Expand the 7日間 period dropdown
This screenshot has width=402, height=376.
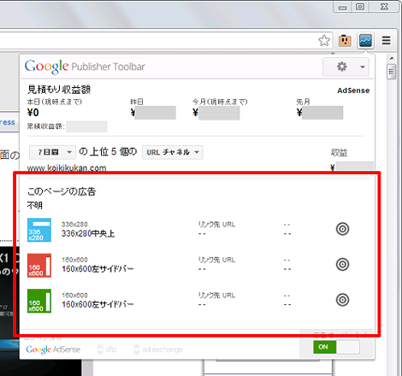[x=52, y=152]
